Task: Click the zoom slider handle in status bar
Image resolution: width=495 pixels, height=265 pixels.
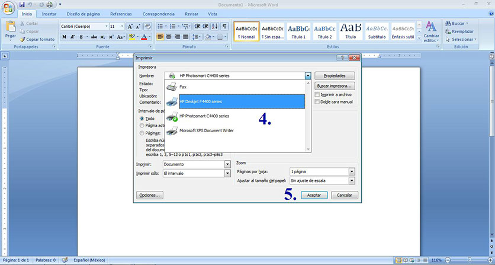Action: click(x=470, y=260)
